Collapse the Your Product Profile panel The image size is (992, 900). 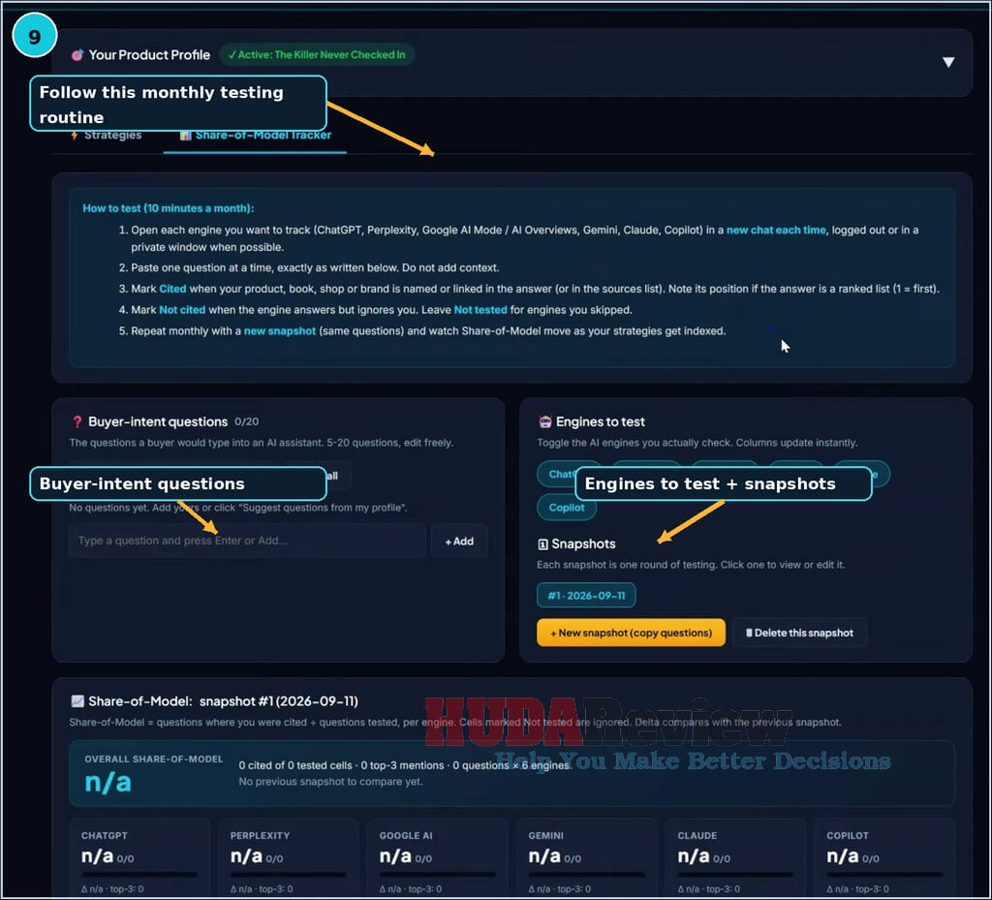point(947,62)
